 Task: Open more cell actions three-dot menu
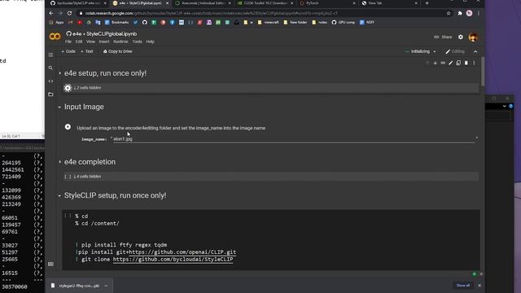pyautogui.click(x=474, y=63)
